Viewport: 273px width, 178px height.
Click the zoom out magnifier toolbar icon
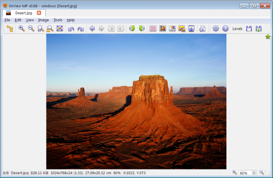[31, 29]
